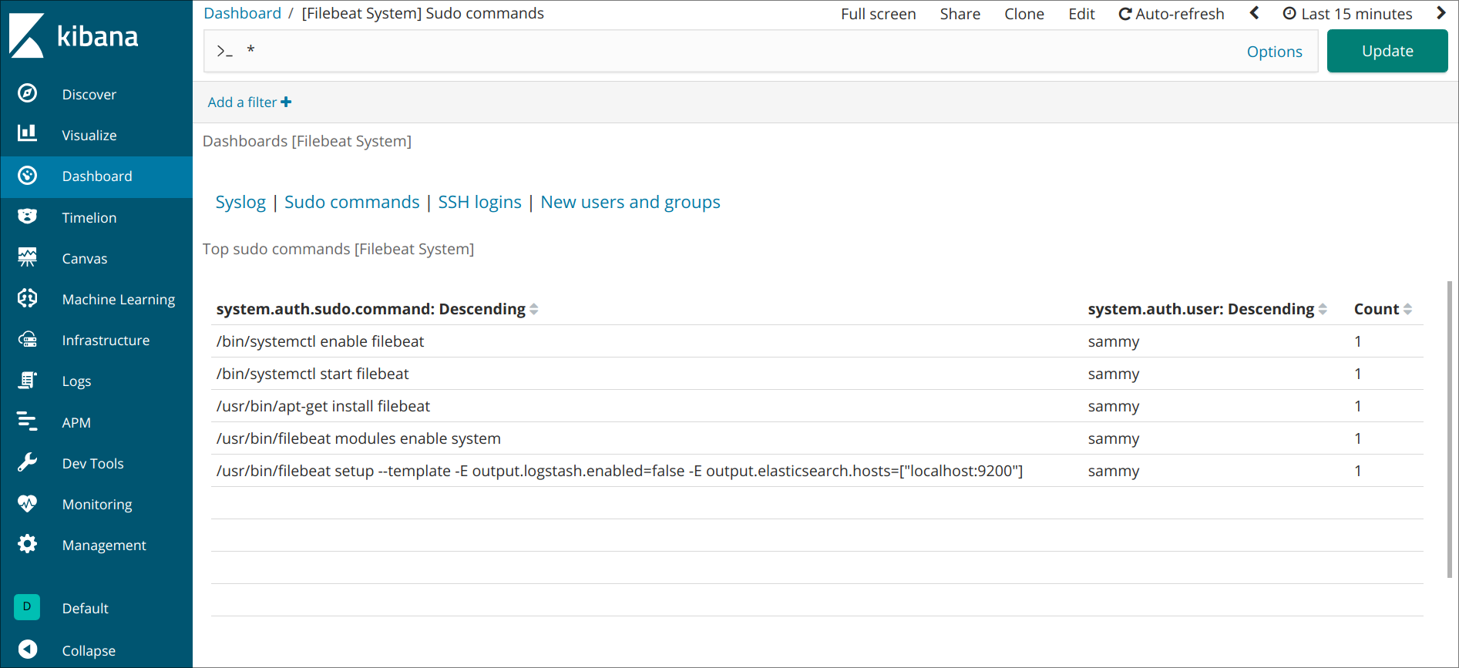The width and height of the screenshot is (1459, 668).
Task: Click the Dashboard breadcrumb link
Action: coord(242,13)
